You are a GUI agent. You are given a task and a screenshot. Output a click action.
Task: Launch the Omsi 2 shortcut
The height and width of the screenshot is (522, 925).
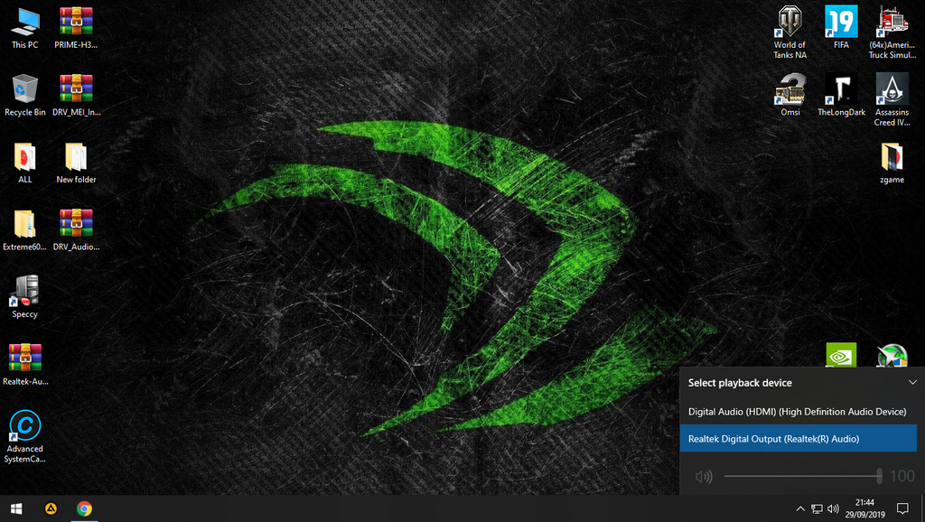(790, 95)
